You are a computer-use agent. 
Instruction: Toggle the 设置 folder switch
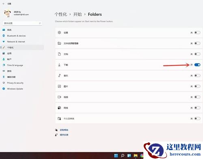197,32
